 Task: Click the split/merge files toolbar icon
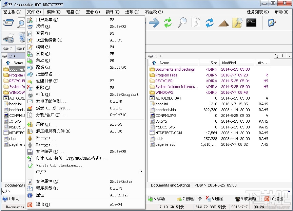point(196,23)
